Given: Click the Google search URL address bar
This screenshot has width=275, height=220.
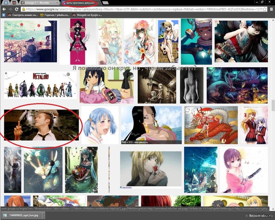Looking at the screenshot, I should point(137,8).
